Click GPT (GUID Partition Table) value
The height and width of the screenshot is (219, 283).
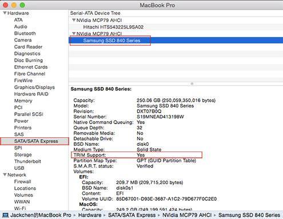click(166, 161)
